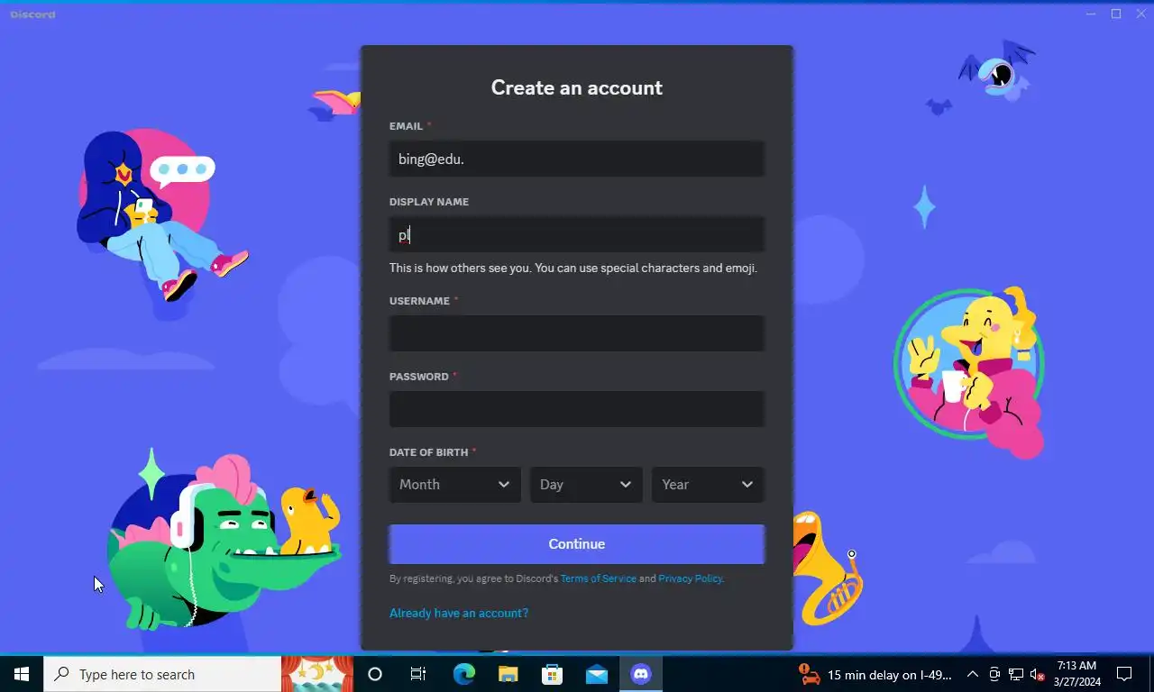Click the Username input field
The height and width of the screenshot is (692, 1154).
point(577,333)
